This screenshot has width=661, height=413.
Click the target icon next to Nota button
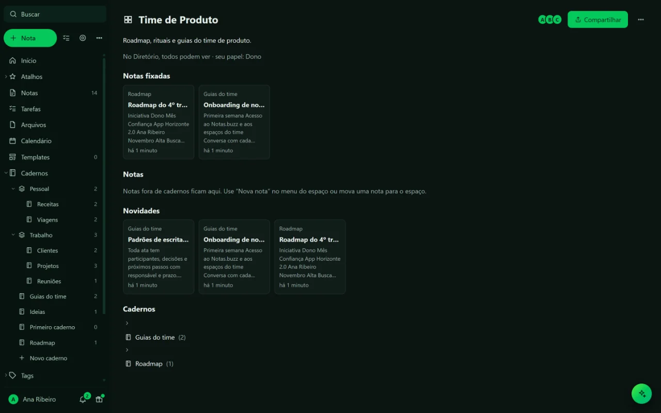click(83, 38)
